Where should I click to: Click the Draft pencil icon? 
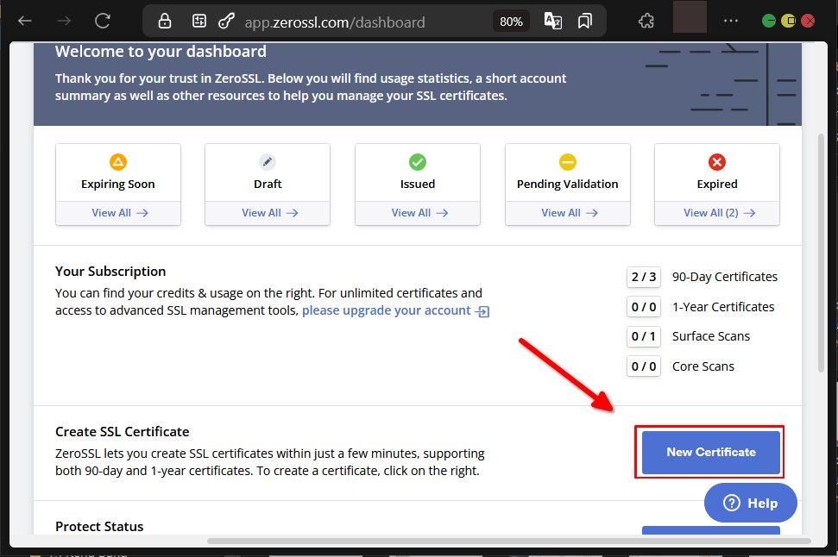pyautogui.click(x=268, y=162)
